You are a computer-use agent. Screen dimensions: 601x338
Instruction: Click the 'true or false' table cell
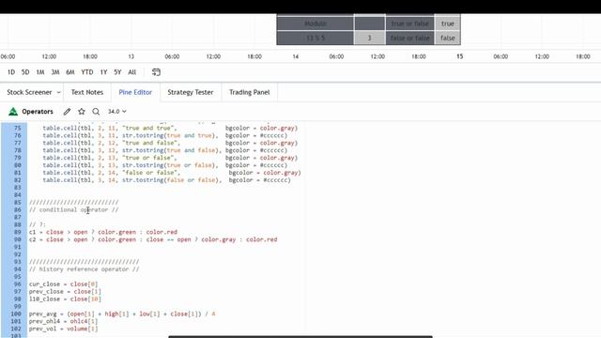409,23
